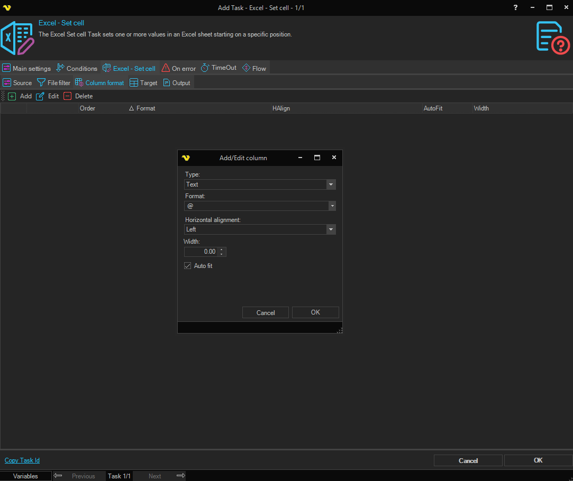This screenshot has width=573, height=481.
Task: Click the Width value input field
Action: click(201, 252)
